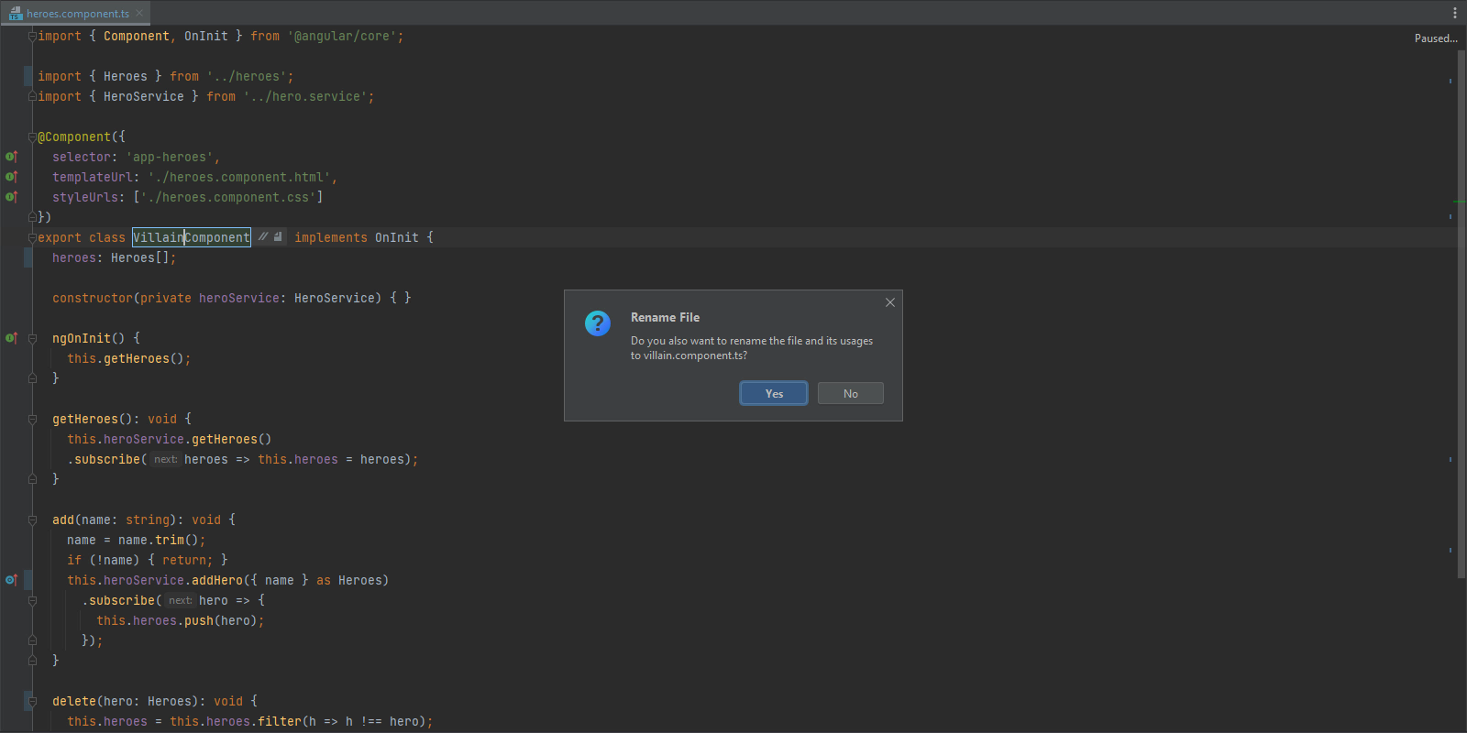1467x733 pixels.
Task: Collapse the .subscribe hero arrow function block
Action: (32, 600)
